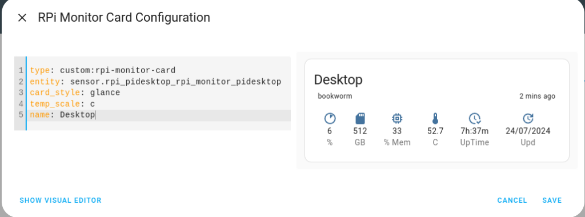Click the name Desktop line in editor
The image size is (585, 217).
(160, 115)
